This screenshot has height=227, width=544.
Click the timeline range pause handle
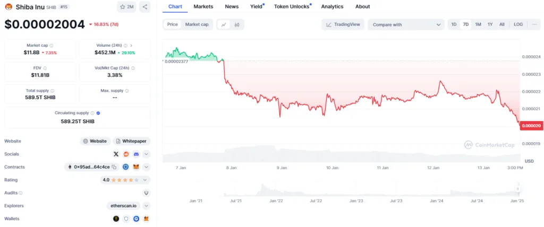click(x=517, y=189)
